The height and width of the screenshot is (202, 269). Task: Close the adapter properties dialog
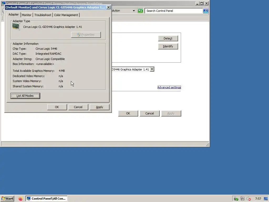pos(108,7)
